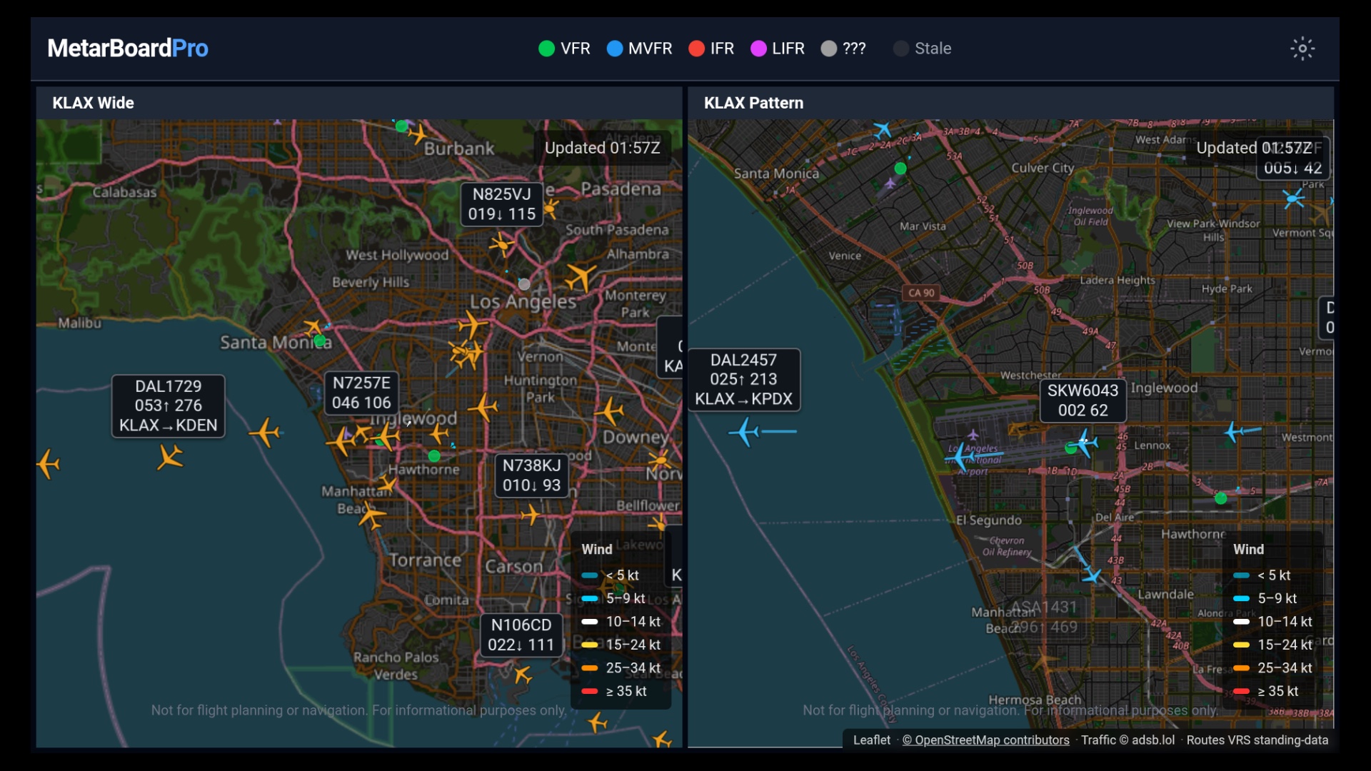The width and height of the screenshot is (1371, 771).
Task: Open the Leaflet attribution link
Action: [871, 740]
